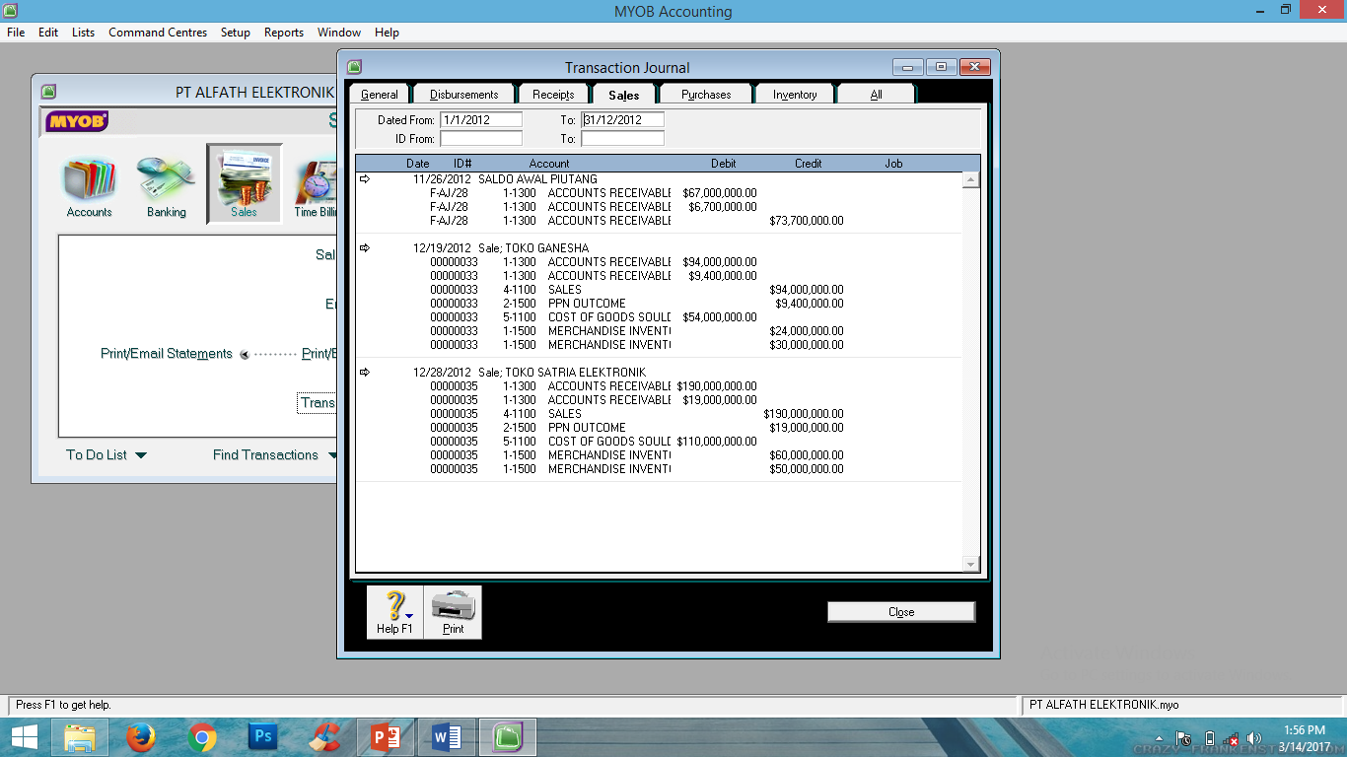Image resolution: width=1347 pixels, height=757 pixels.
Task: Click the ID From input field
Action: pyautogui.click(x=480, y=139)
